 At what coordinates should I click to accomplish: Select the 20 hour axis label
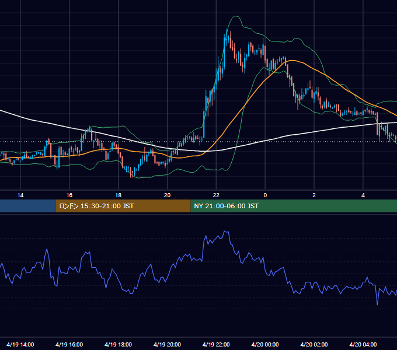click(167, 195)
